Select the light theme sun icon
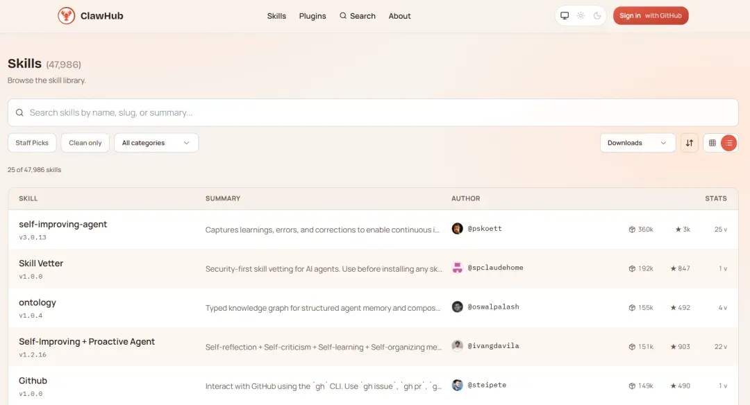The image size is (750, 405). (x=581, y=16)
